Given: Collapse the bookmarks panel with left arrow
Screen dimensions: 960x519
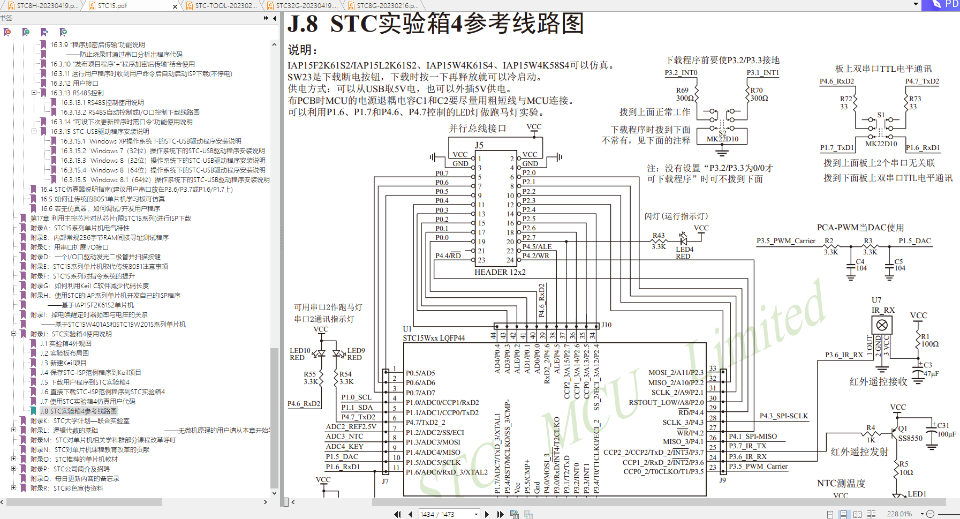Looking at the screenshot, I should 275,18.
